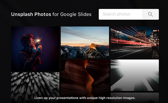Focus the Search photos input field
Image resolution: width=168 pixels, height=103 pixels.
120,14
